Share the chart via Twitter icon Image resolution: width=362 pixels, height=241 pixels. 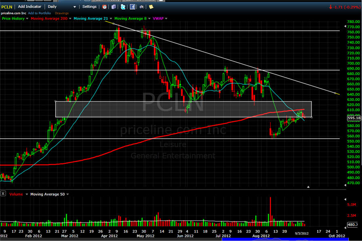pos(123,7)
